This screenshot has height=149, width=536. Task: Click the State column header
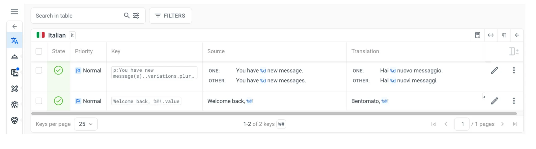pos(58,51)
